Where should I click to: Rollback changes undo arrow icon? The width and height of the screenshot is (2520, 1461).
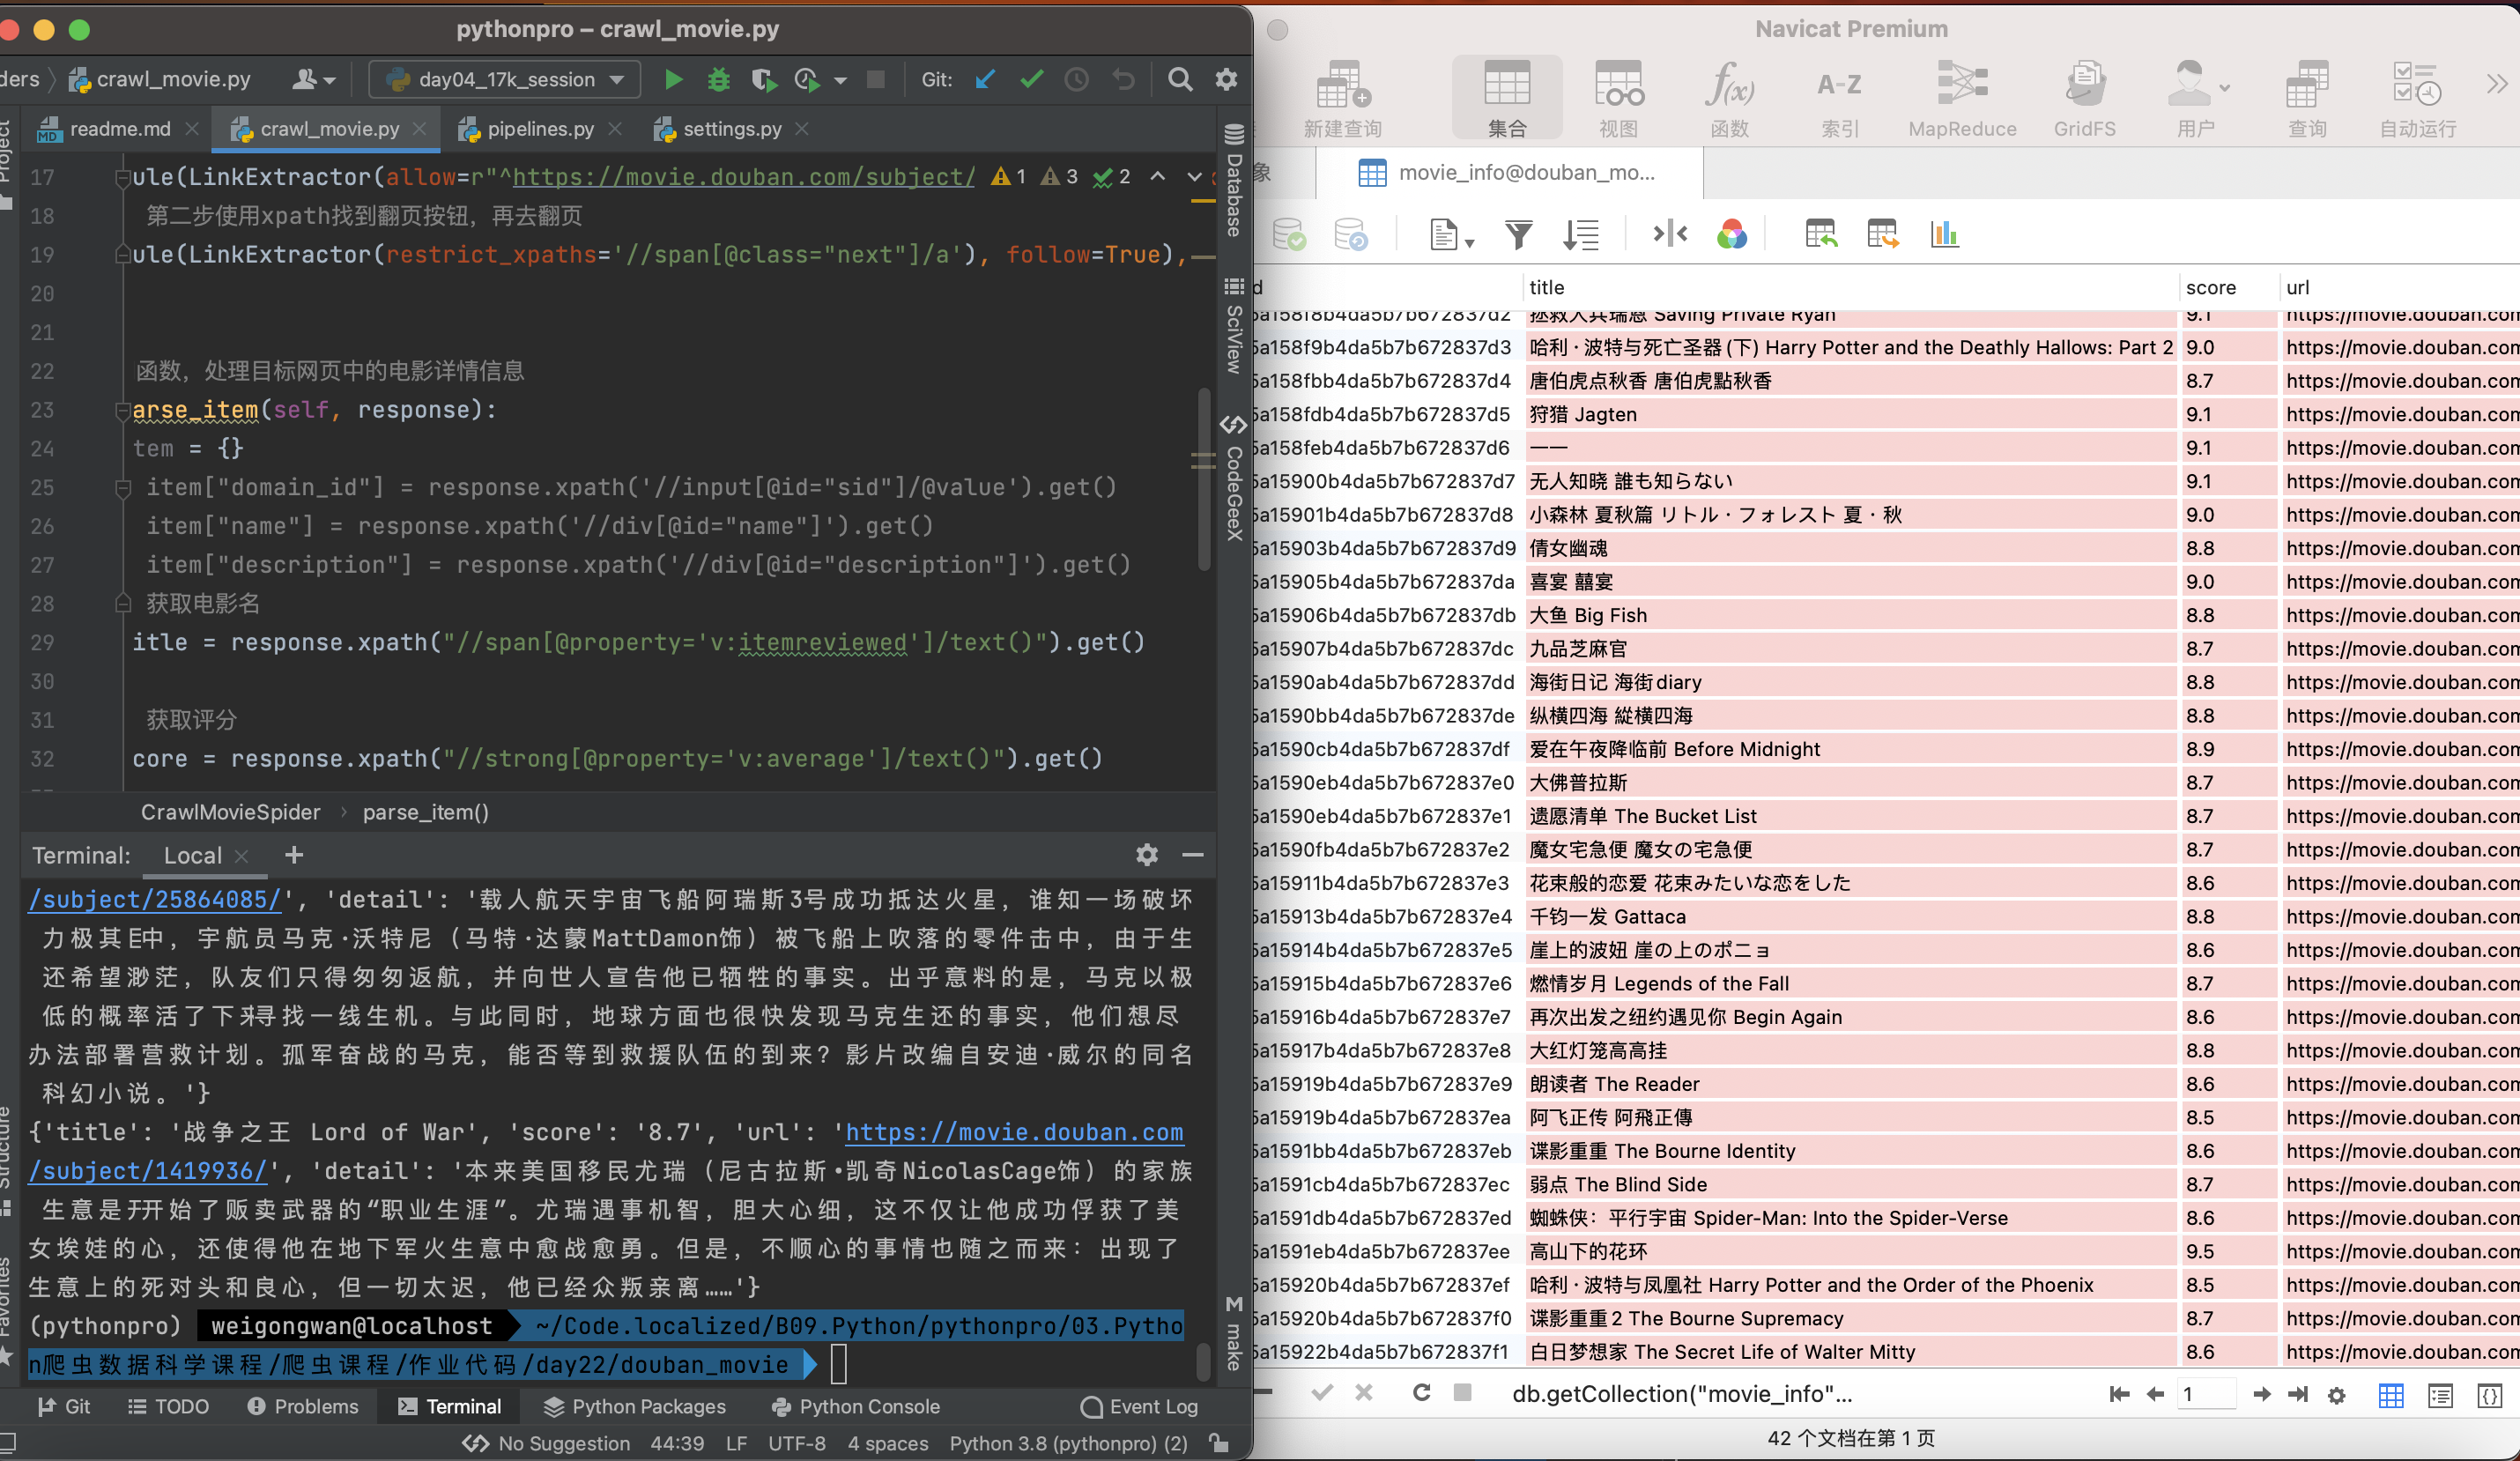coord(1123,79)
